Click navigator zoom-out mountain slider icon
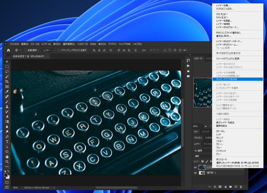 coord(206,126)
